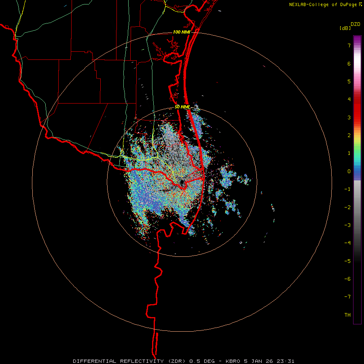Click the 100 NMI range ring label

pos(182,32)
